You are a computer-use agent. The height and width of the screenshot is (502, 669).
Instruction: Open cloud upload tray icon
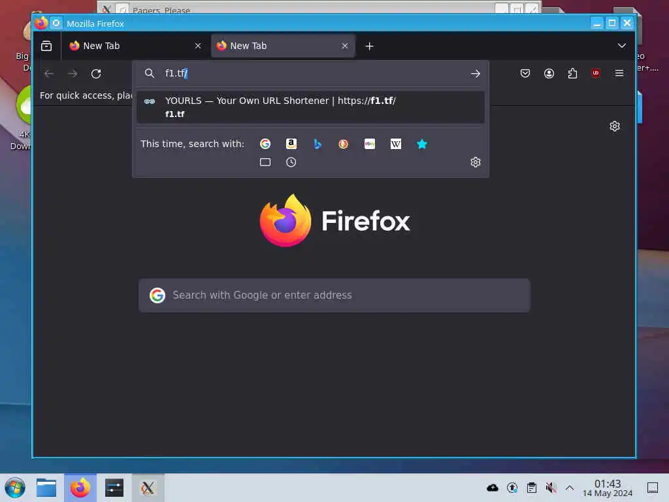[x=493, y=488]
